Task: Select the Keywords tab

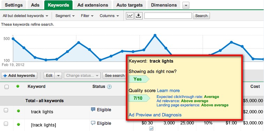Action: point(59,5)
